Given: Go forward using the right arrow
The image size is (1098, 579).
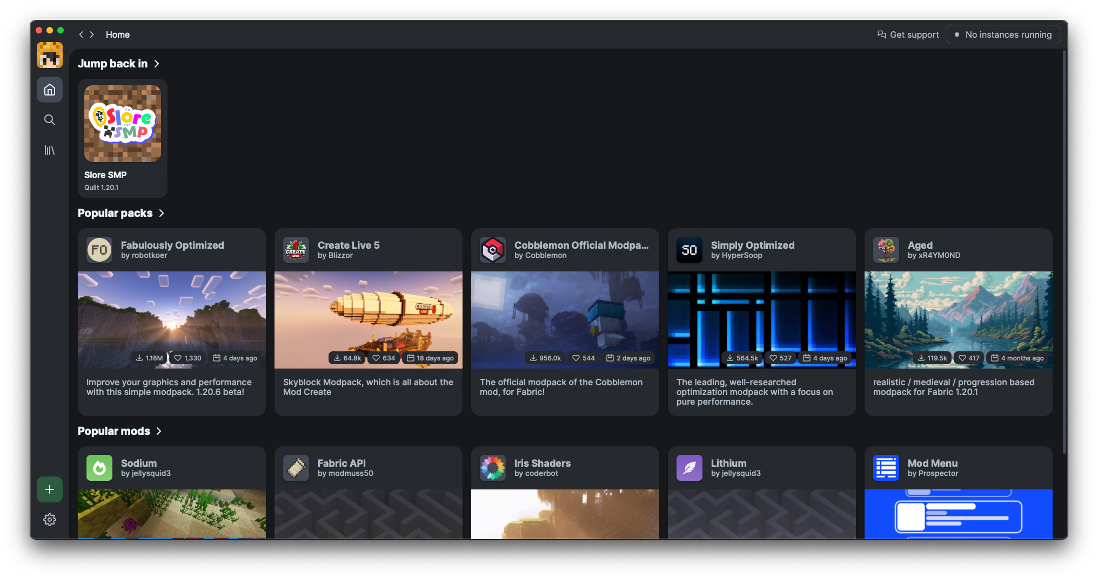Looking at the screenshot, I should [92, 35].
